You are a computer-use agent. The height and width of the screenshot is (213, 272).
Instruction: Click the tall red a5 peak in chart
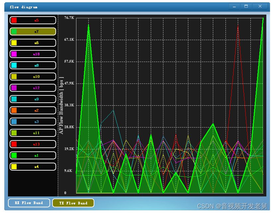click(x=238, y=27)
